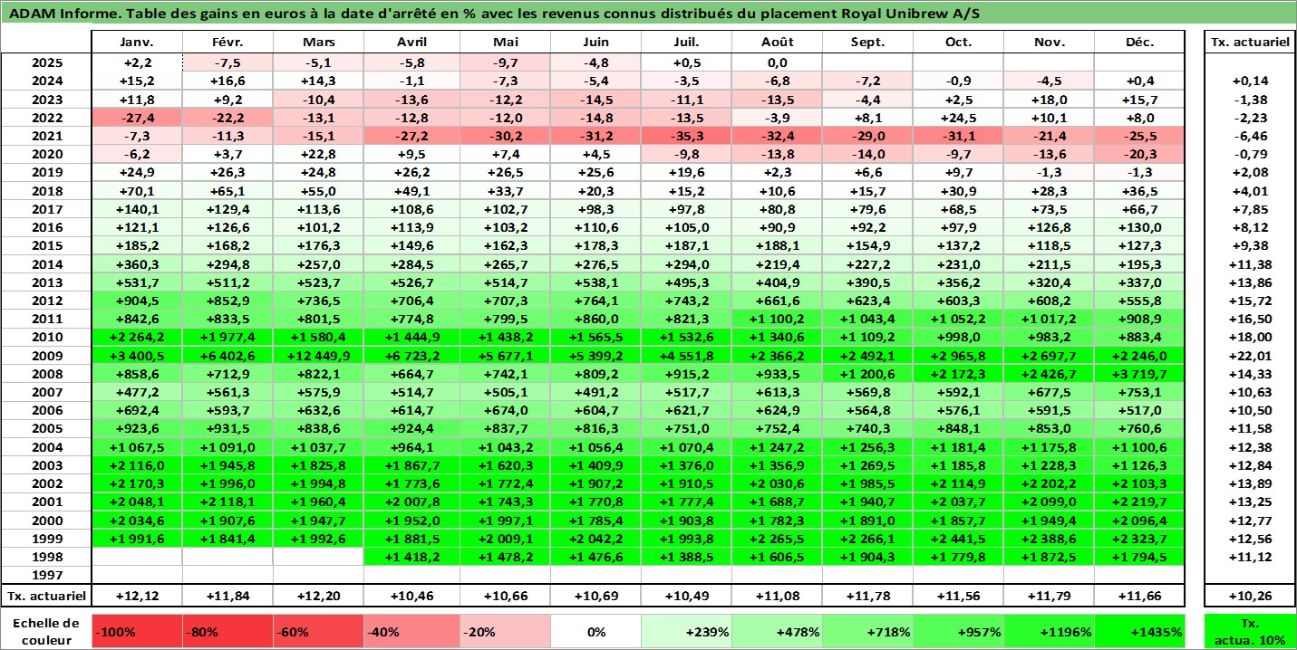The image size is (1297, 650).
Task: Click the -35,3 cell in 2021 Juil.
Action: point(687,136)
